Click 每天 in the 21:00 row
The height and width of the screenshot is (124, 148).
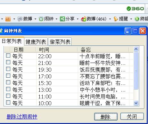click(x=17, y=63)
